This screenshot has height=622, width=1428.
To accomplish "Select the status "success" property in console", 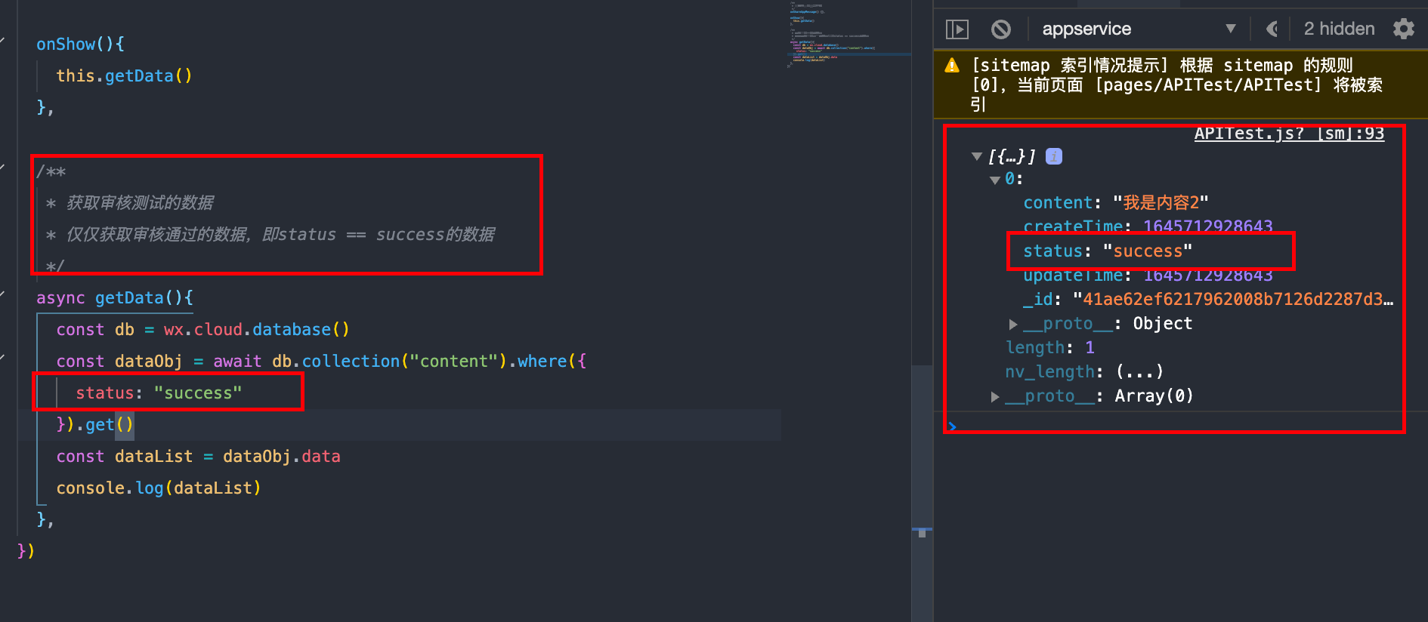I will 1108,251.
